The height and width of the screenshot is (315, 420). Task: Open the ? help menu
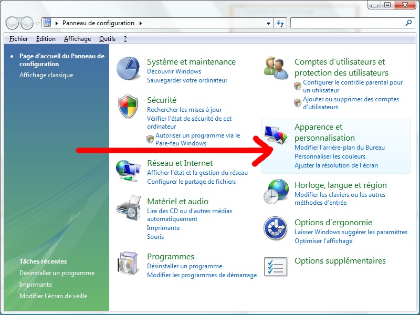125,39
